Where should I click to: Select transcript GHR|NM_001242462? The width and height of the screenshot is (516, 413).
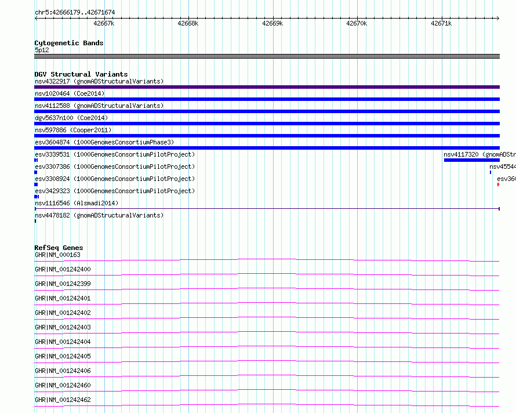pos(63,400)
